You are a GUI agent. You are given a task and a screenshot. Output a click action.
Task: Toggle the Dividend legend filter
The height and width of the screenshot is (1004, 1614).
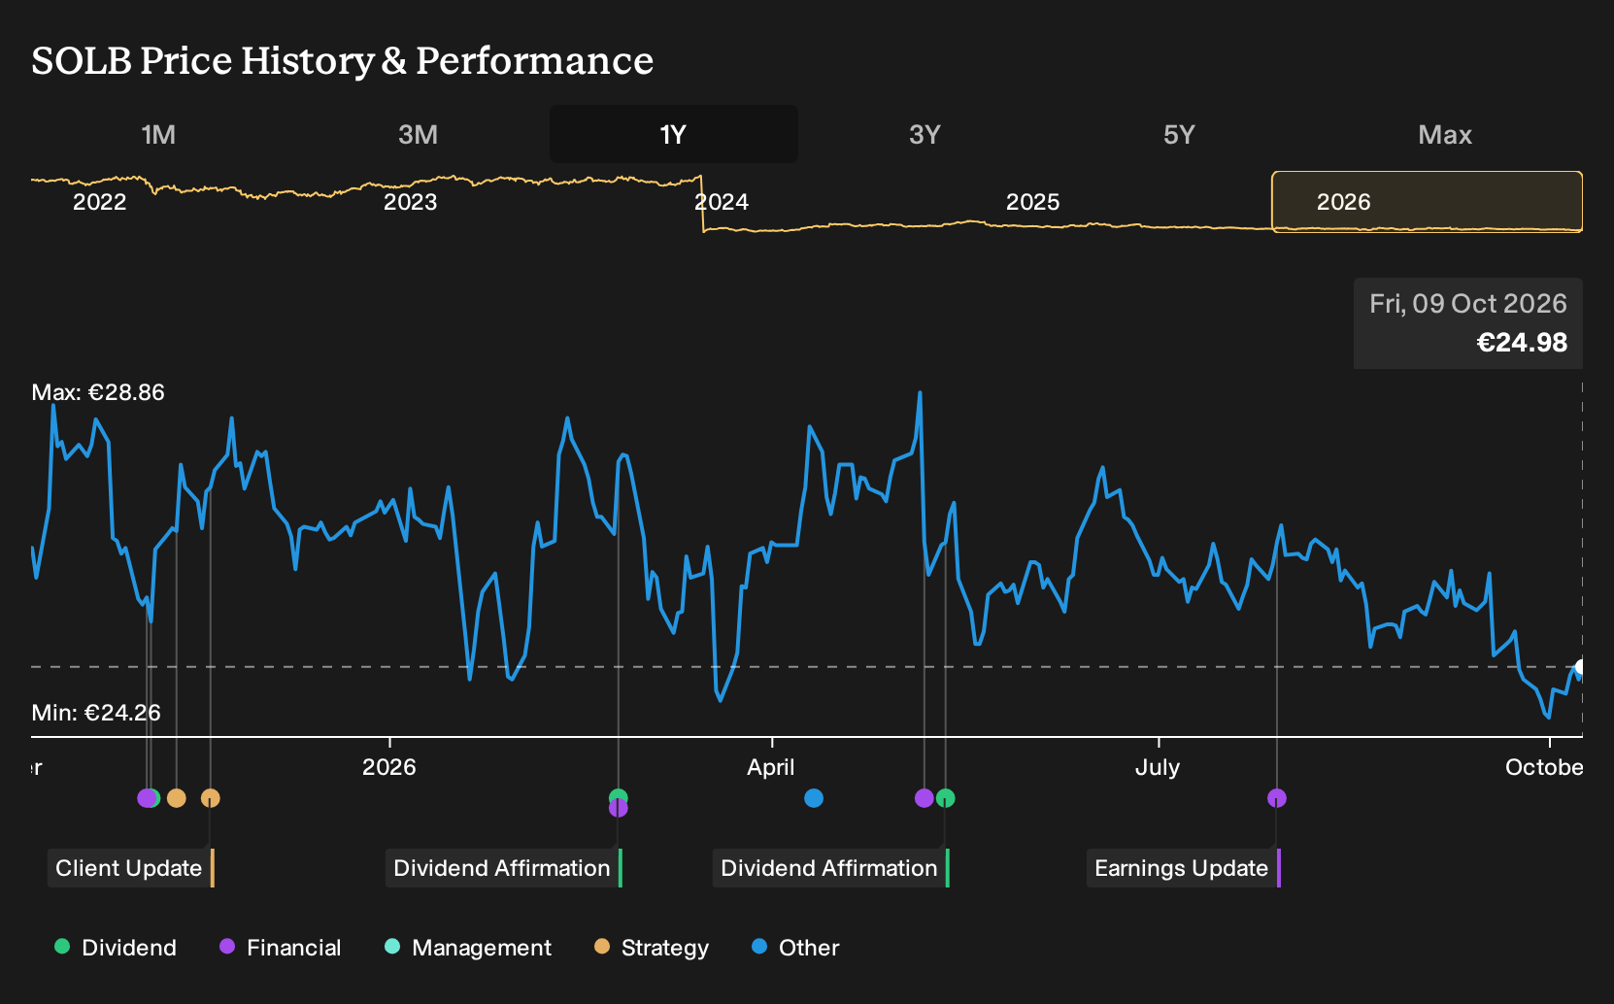[116, 948]
